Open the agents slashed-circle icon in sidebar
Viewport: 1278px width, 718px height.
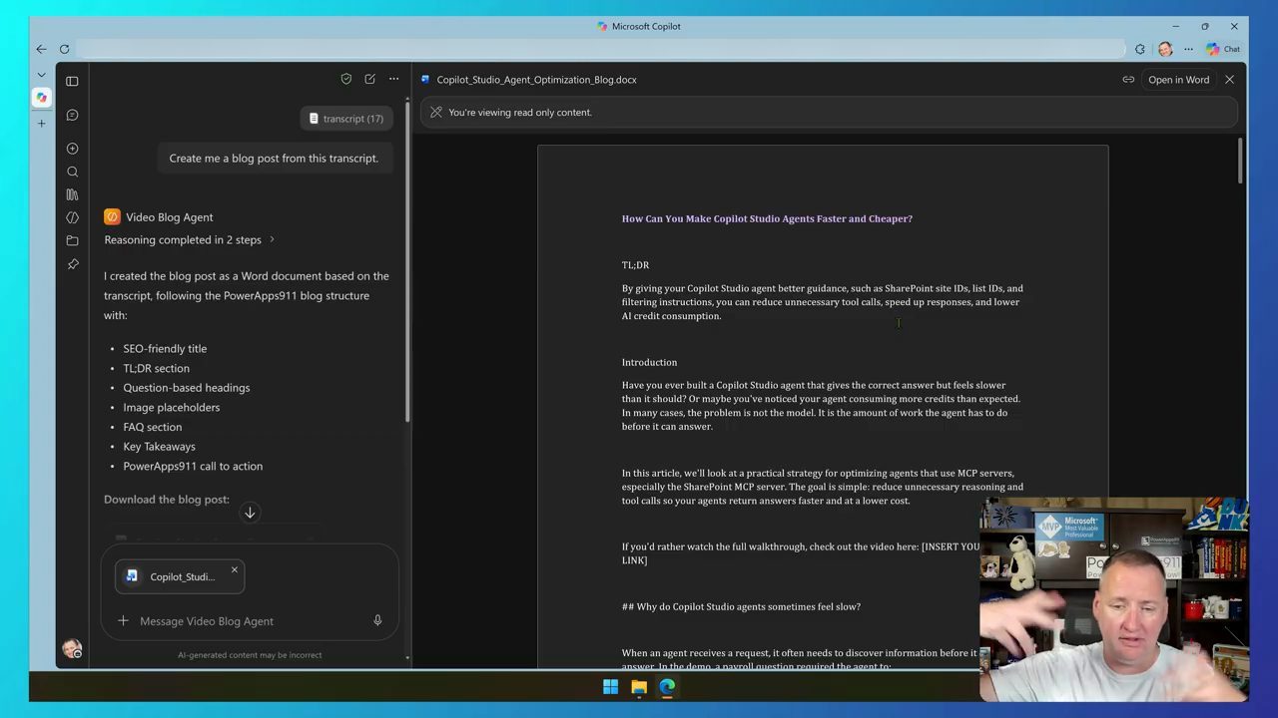coord(72,217)
